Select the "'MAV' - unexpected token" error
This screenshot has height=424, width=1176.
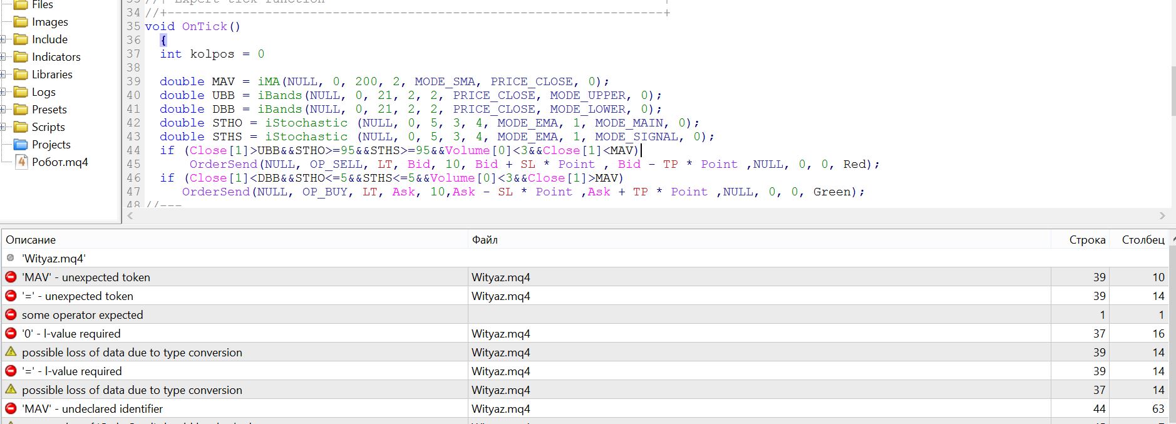585,277
